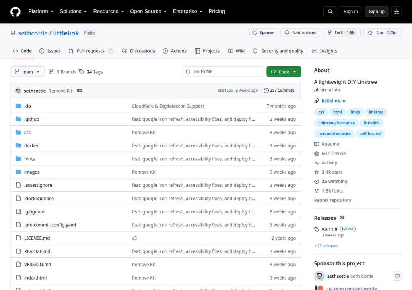Open the images folder
The width and height of the screenshot is (412, 290).
click(32, 172)
